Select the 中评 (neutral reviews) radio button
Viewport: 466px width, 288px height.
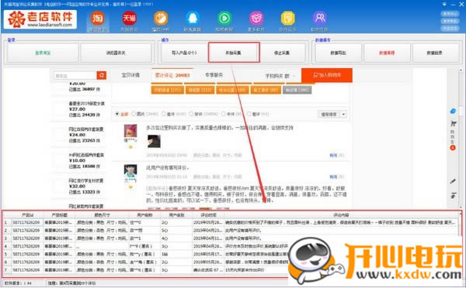click(x=224, y=114)
